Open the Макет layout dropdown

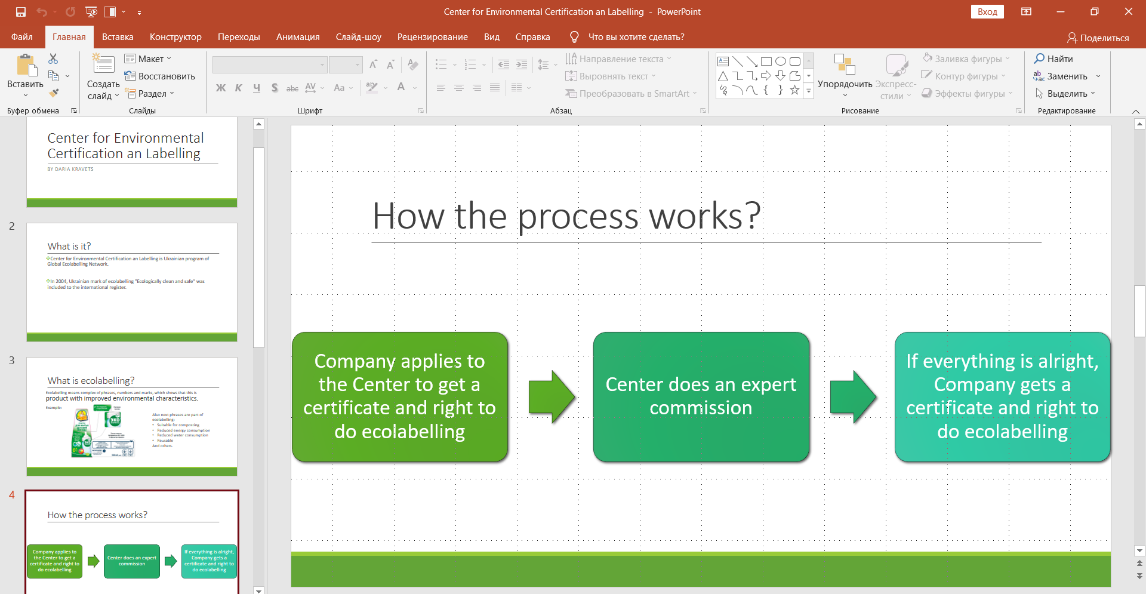[148, 59]
